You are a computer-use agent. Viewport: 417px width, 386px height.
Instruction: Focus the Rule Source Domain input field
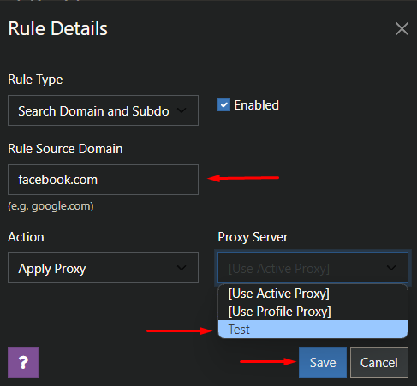coord(103,180)
